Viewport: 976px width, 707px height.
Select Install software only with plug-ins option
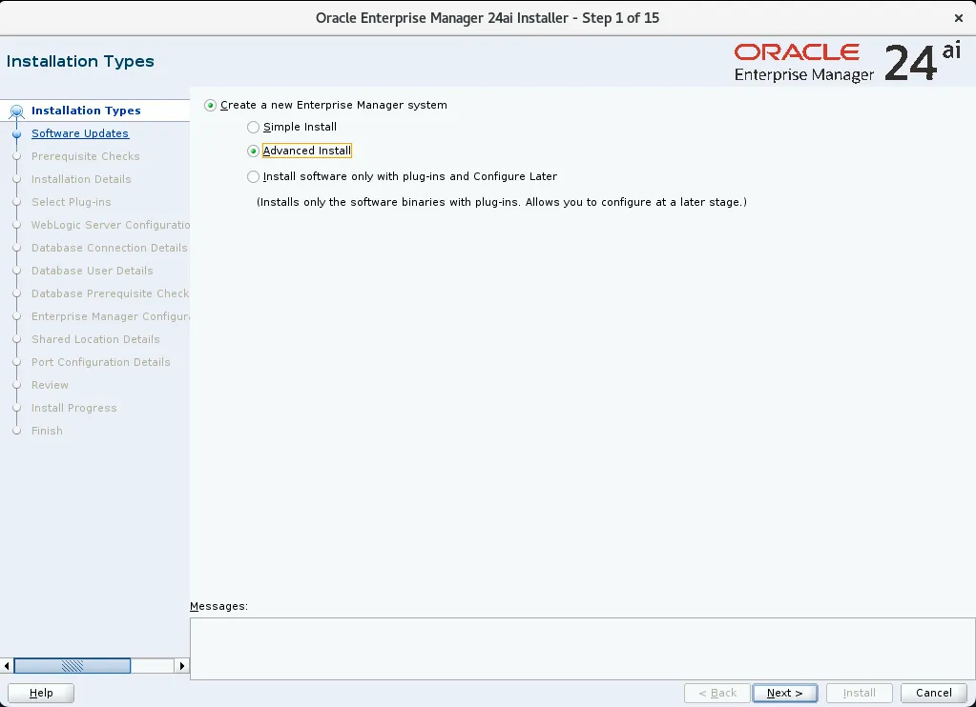[x=254, y=176]
